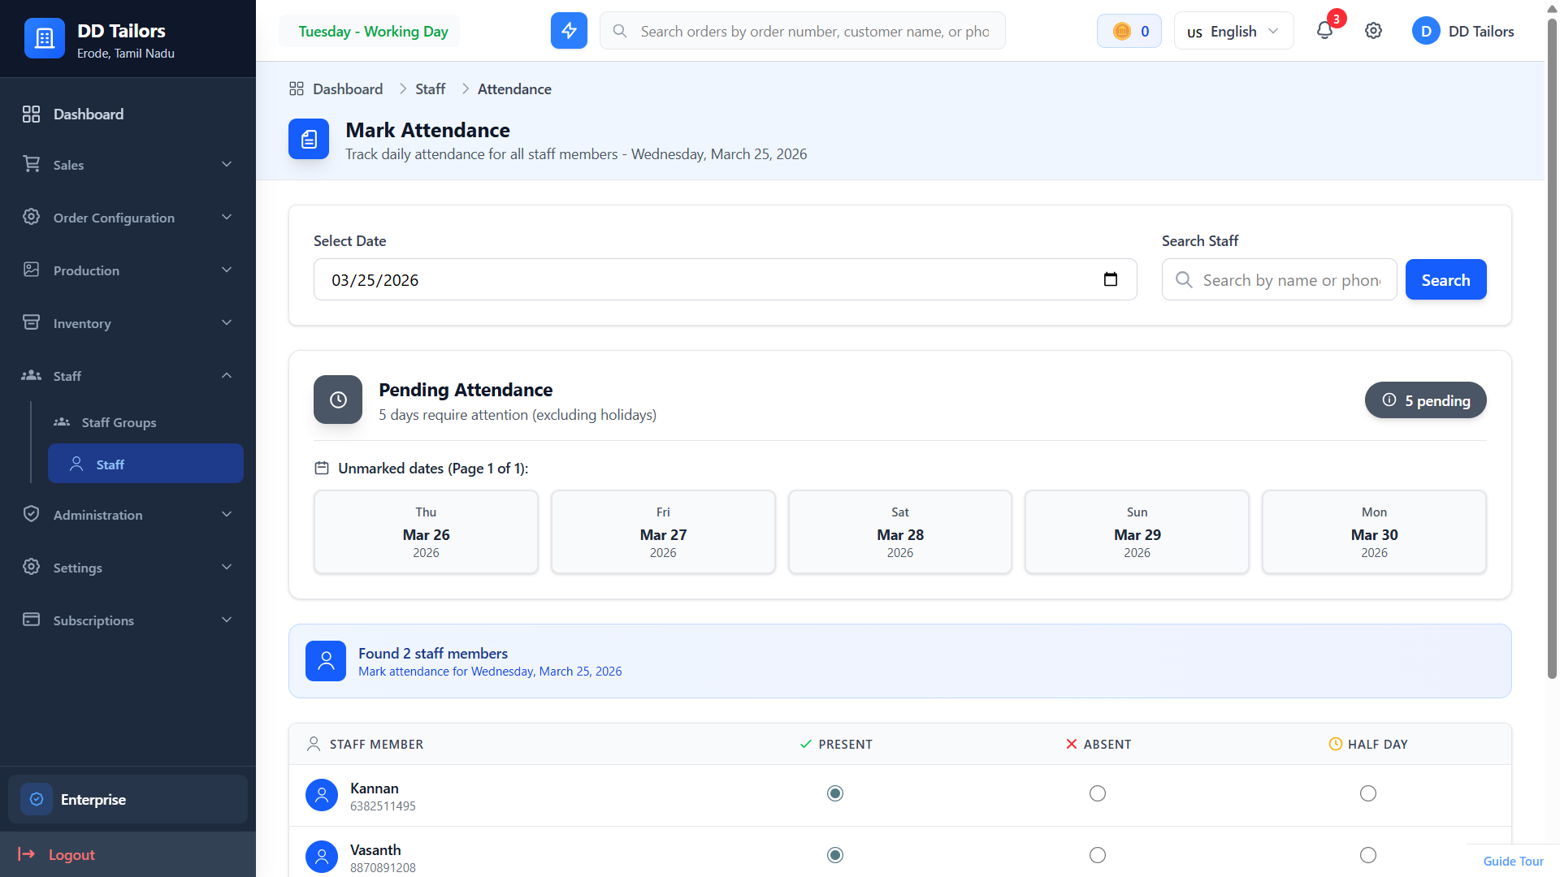Expand the Sales menu chevron
Screen dimensions: 1560x877
(x=227, y=164)
